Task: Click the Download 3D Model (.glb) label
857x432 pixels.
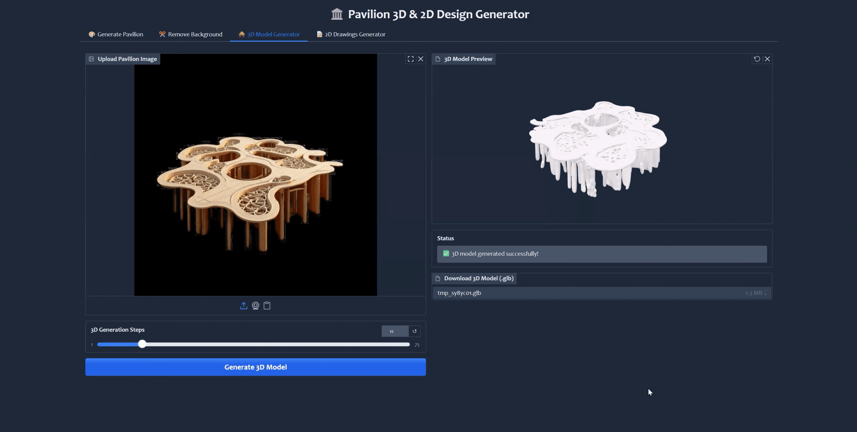Action: pyautogui.click(x=474, y=279)
